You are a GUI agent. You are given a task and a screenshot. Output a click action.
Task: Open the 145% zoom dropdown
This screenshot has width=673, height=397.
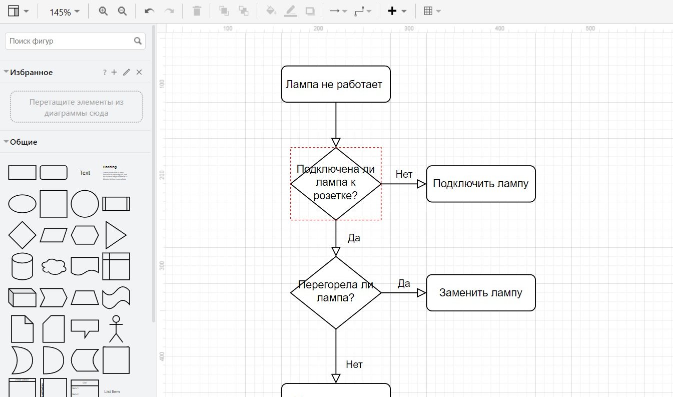65,12
